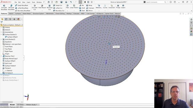The width and height of the screenshot is (193, 108).
Task: Select the Indent tool
Action: pyautogui.click(x=123, y=7)
